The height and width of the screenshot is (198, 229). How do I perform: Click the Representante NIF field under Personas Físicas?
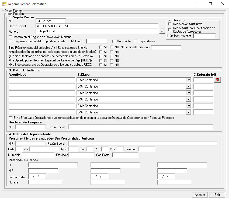coord(30,144)
